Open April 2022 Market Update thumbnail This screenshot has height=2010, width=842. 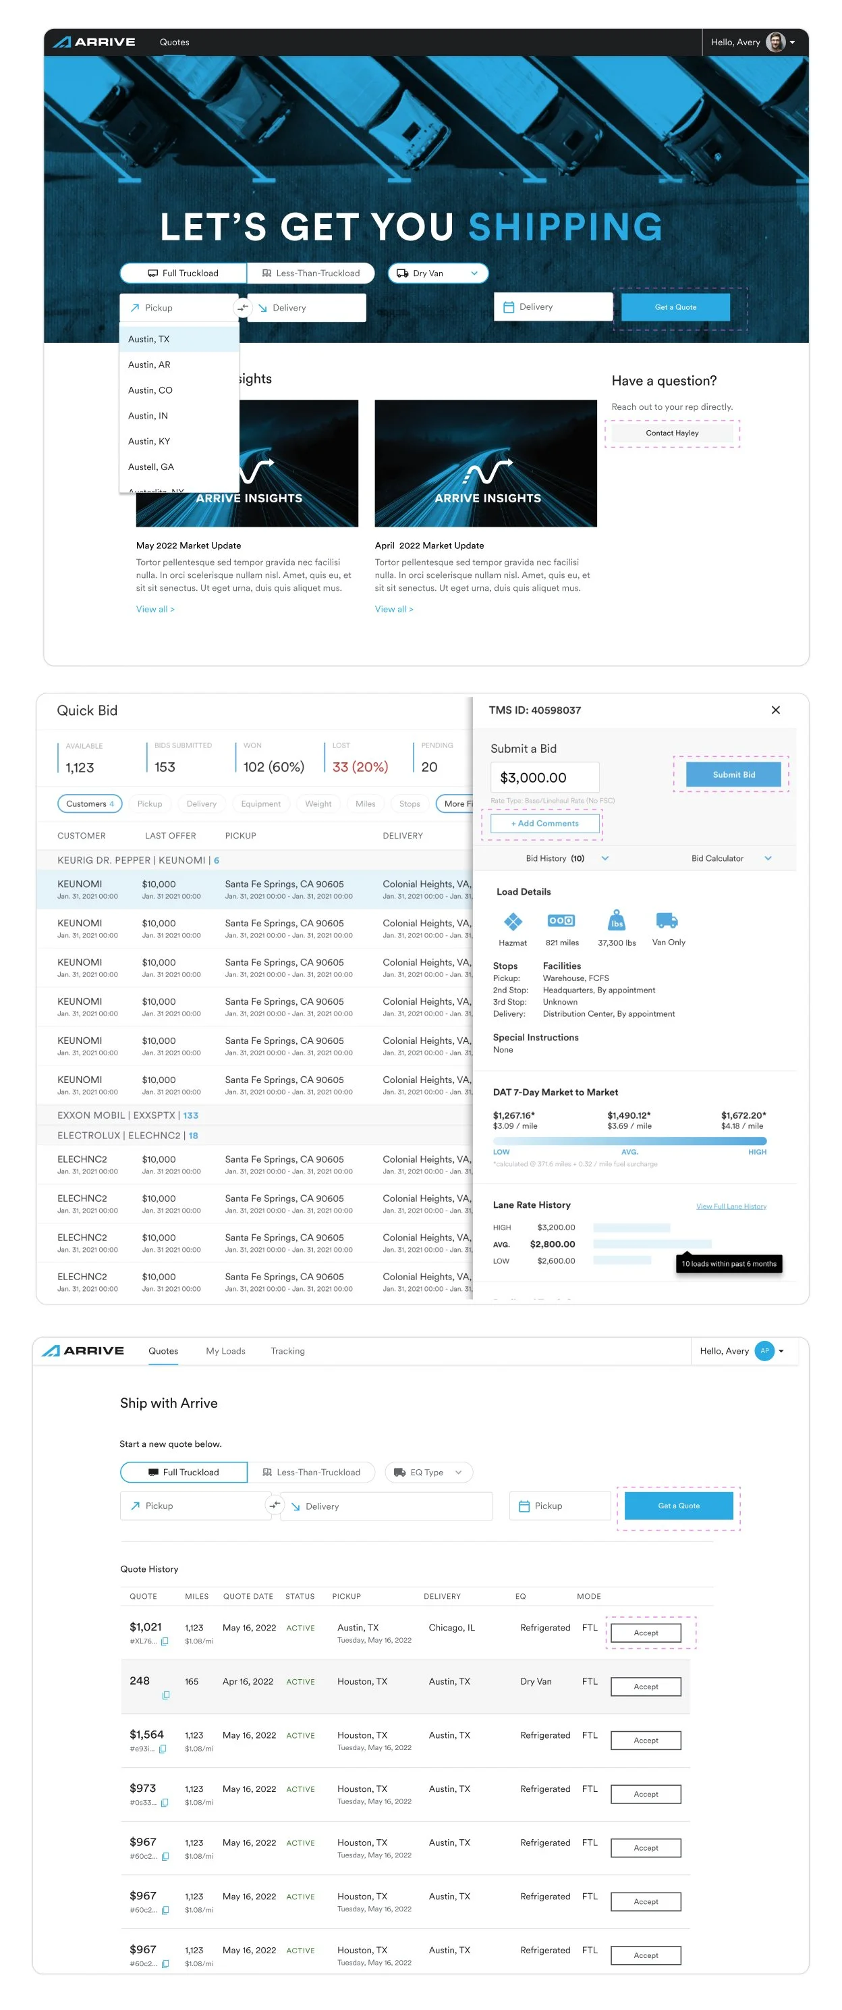point(486,463)
